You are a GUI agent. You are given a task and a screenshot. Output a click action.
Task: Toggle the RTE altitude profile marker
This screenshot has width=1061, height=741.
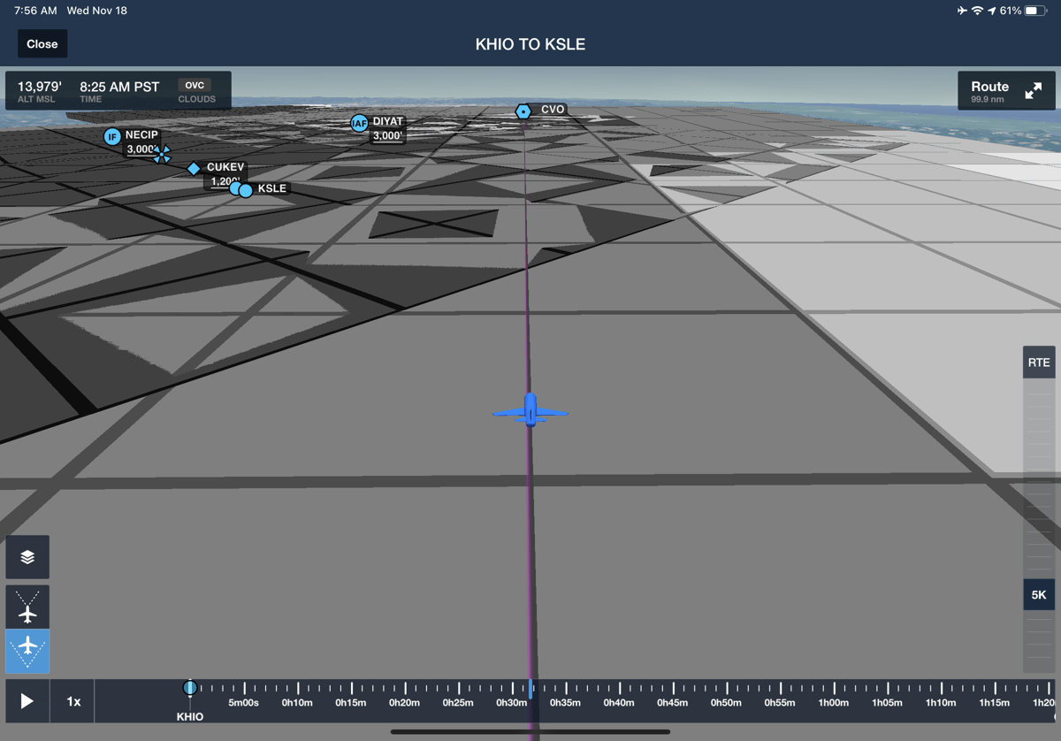pyautogui.click(x=1039, y=362)
